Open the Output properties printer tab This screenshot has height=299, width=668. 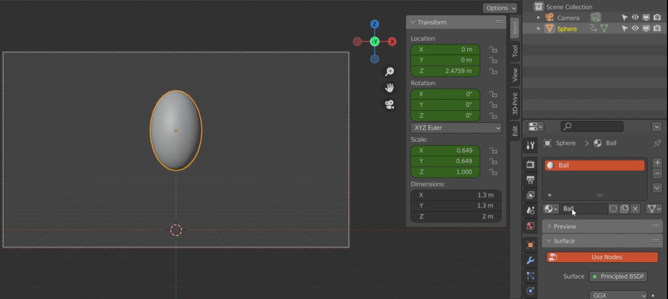click(x=530, y=180)
